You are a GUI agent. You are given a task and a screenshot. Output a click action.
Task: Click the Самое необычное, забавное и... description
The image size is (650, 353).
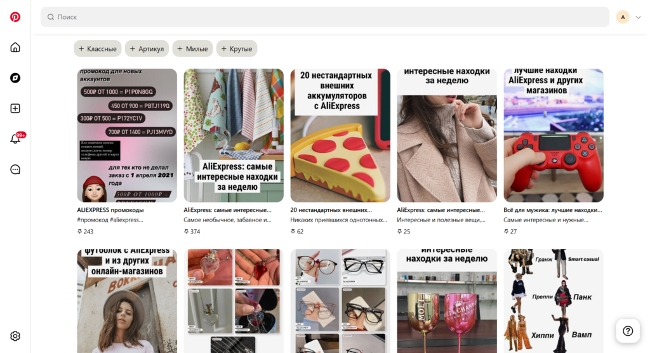click(228, 220)
